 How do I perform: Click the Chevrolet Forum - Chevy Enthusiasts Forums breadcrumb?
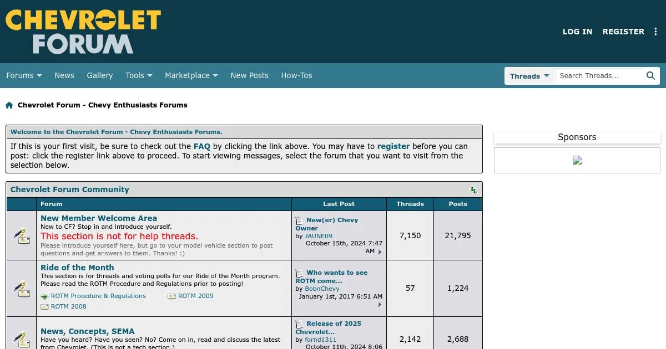coord(103,105)
